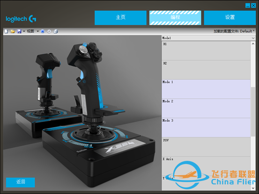This screenshot has width=259, height=194.
Task: Print profile using the printer icon
Action: tap(56, 31)
